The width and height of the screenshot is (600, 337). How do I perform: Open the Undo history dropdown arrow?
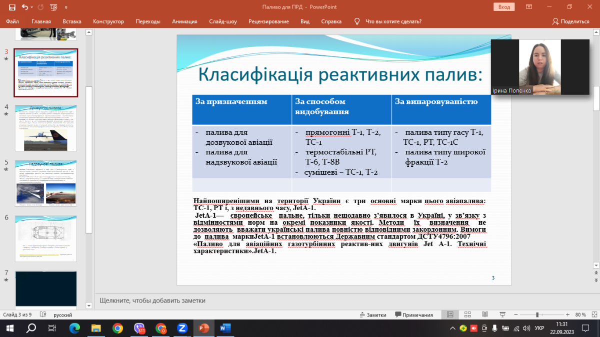point(32,7)
